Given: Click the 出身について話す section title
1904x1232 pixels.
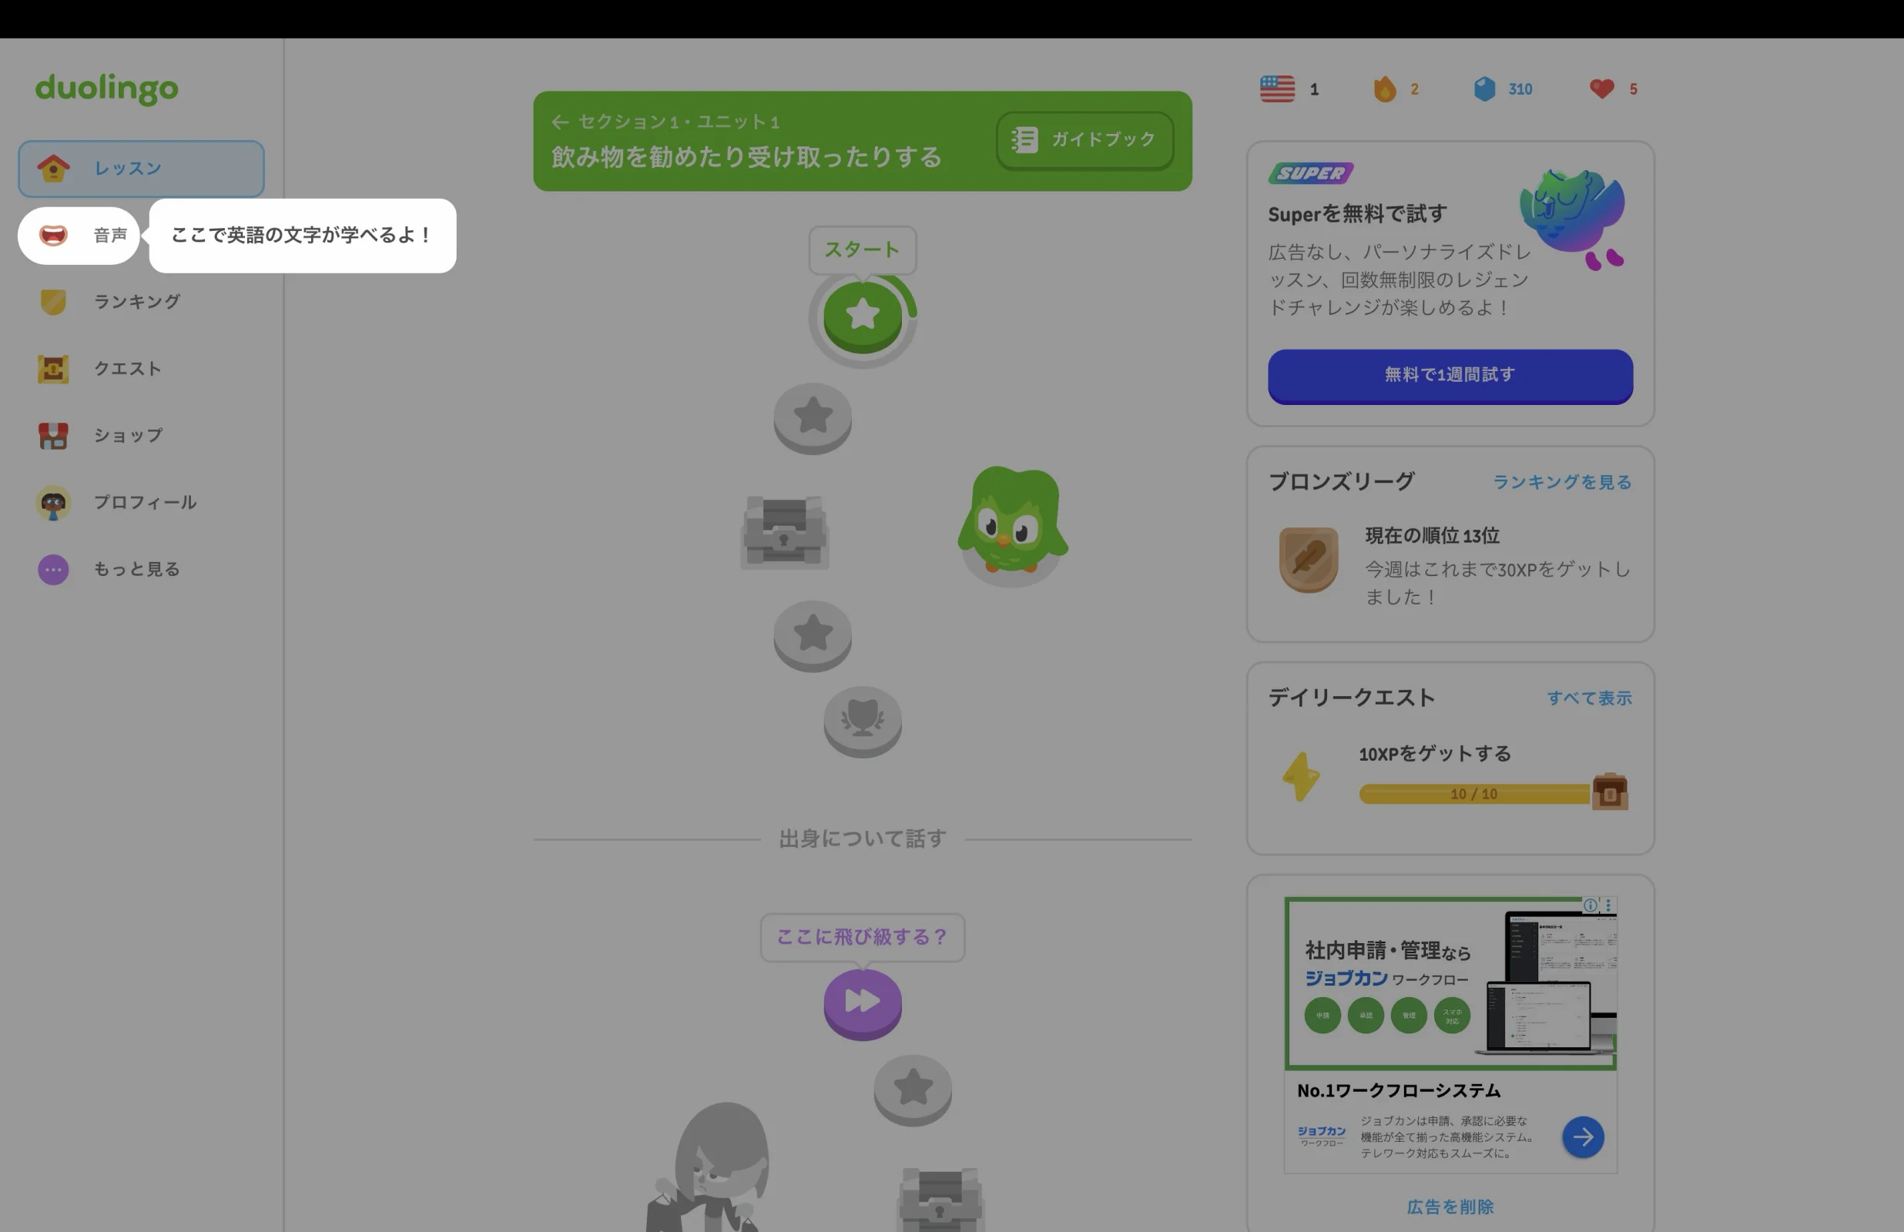Looking at the screenshot, I should pos(863,839).
